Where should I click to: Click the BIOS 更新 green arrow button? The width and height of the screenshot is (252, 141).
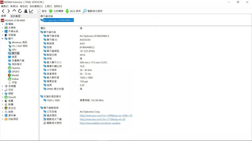(x=73, y=11)
